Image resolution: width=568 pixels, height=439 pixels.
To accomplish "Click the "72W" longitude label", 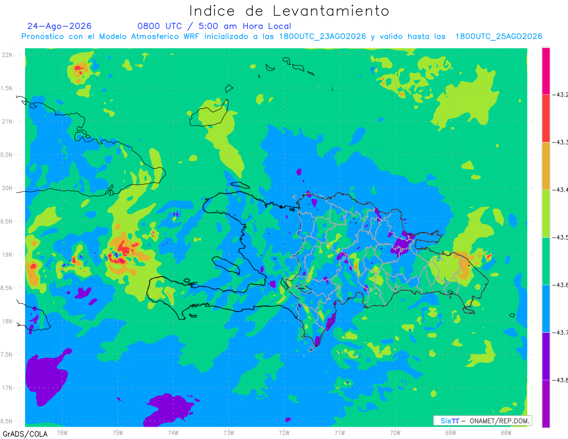I will (x=284, y=432).
